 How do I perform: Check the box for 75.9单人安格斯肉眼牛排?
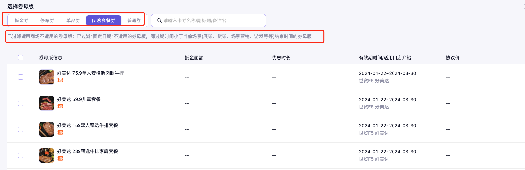point(21,77)
